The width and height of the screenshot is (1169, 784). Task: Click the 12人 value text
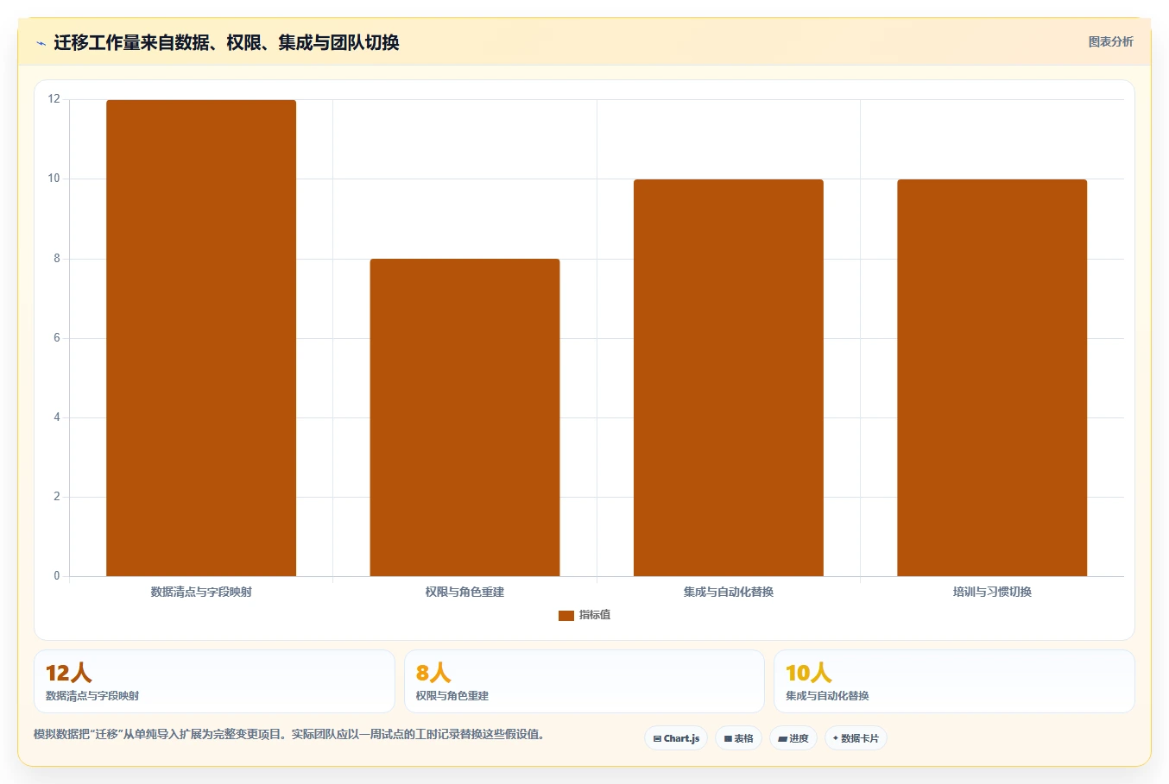click(x=68, y=673)
